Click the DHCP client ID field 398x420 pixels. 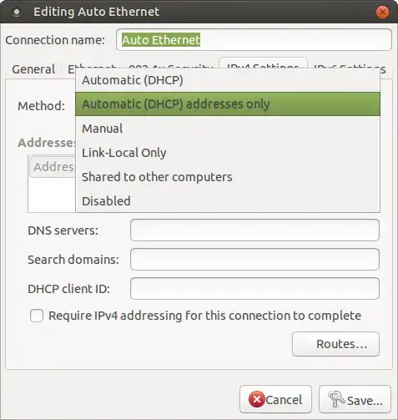click(x=254, y=289)
